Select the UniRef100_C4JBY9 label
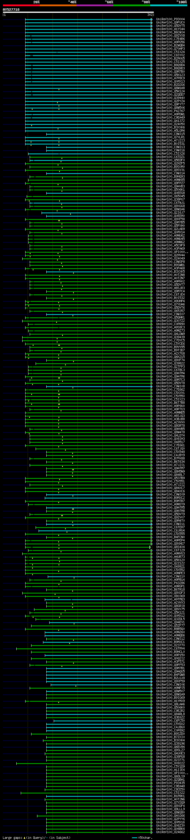 pos(170,455)
